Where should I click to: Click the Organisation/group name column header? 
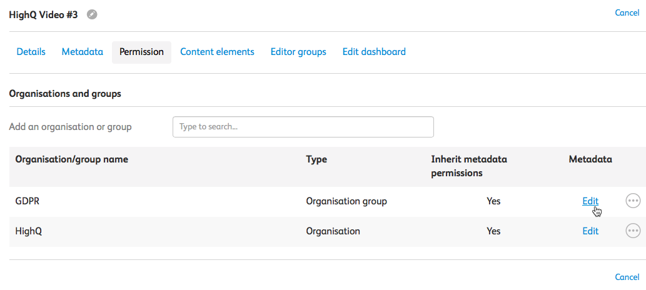pyautogui.click(x=71, y=159)
